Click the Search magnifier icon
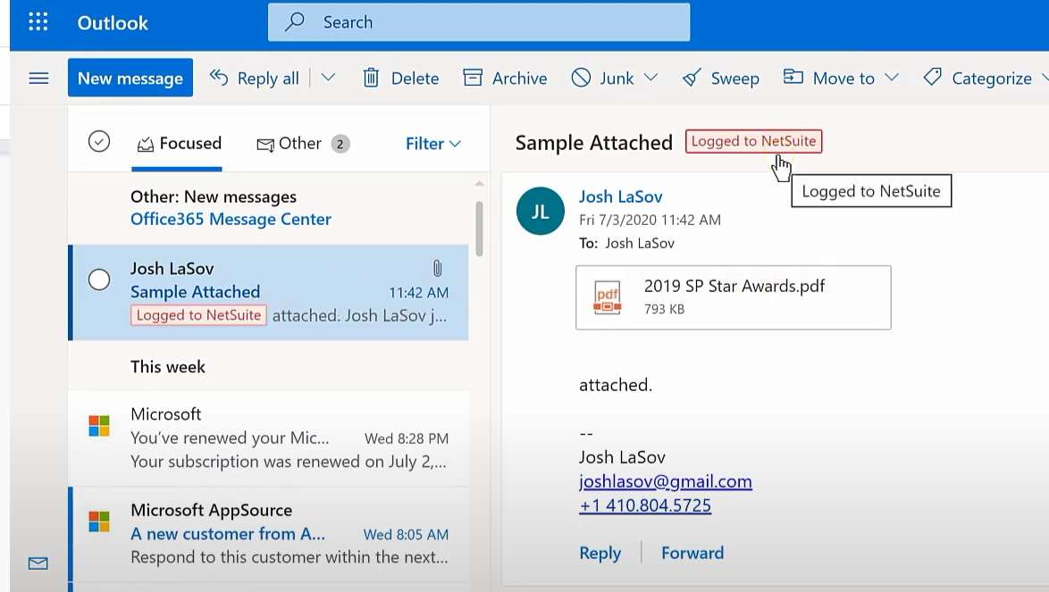 (294, 22)
